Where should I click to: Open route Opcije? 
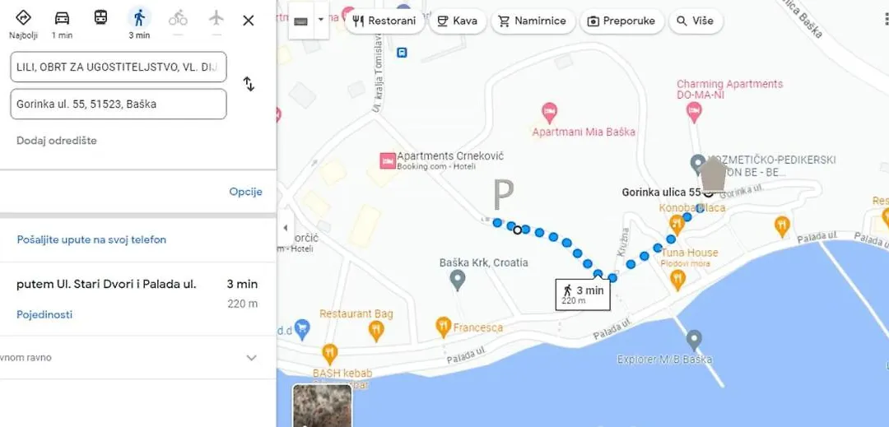(245, 192)
